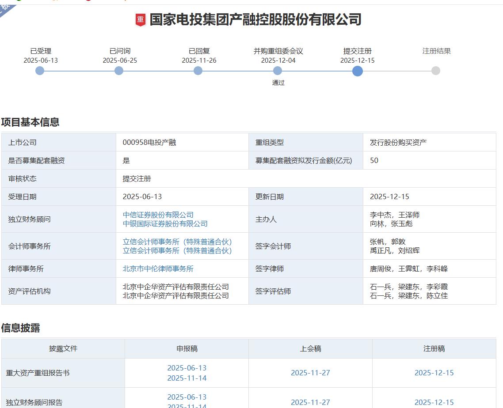Image resolution: width=503 pixels, height=408 pixels.
Task: Open the second 立信会计师事务所 link
Action: 177,251
